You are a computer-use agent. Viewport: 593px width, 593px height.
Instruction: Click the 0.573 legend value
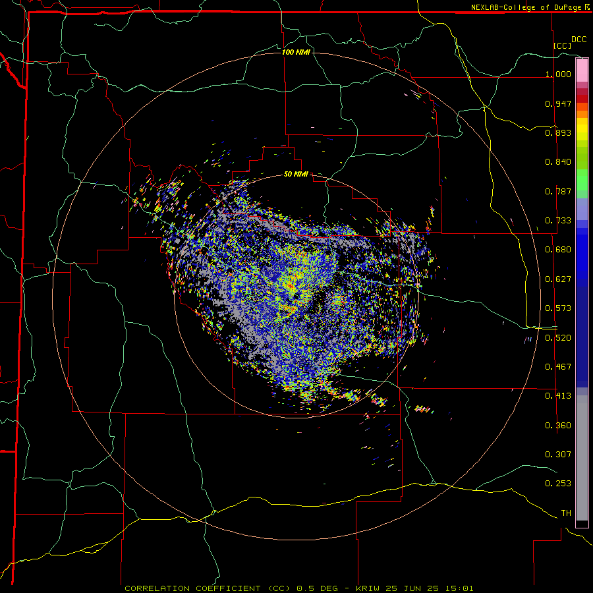pyautogui.click(x=558, y=308)
